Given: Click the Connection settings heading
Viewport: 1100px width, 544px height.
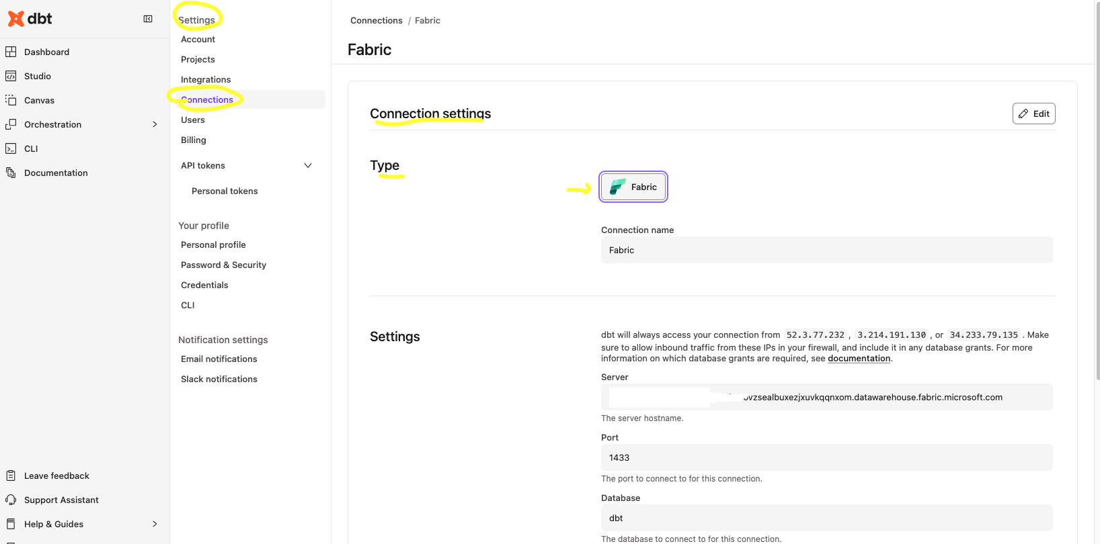Looking at the screenshot, I should pos(430,114).
